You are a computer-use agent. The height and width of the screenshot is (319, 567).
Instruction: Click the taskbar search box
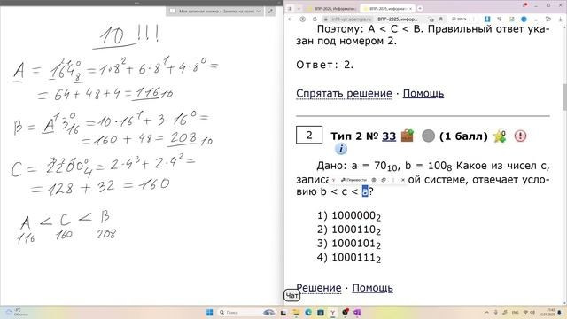[x=246, y=313]
